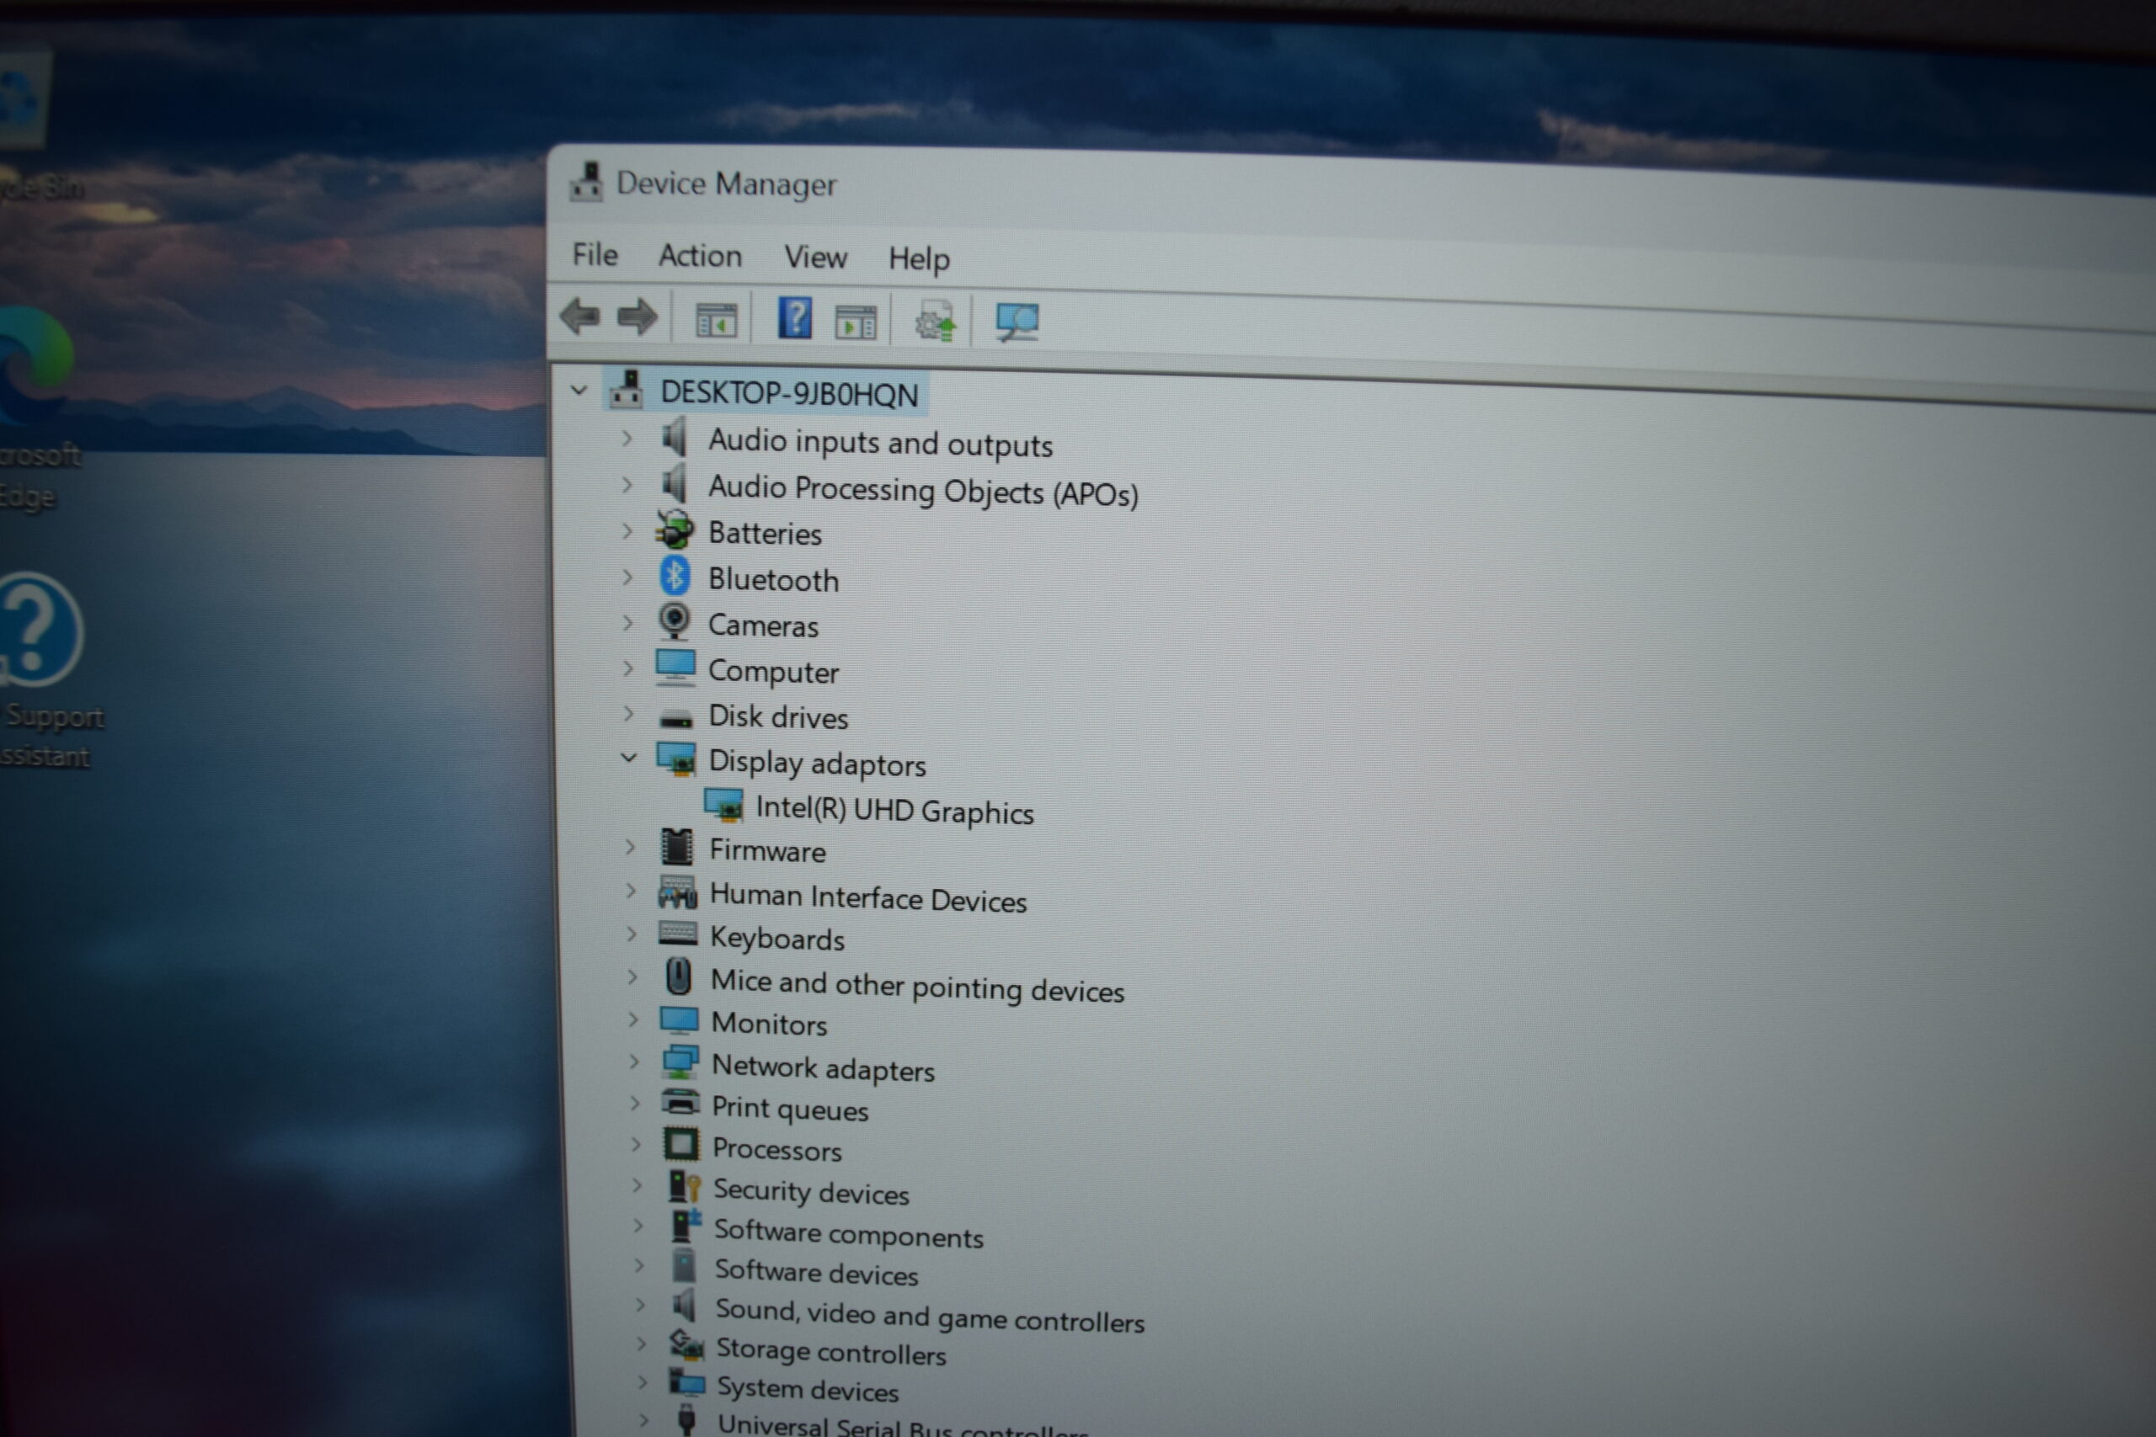Open the View menu
Viewport: 2156px width, 1437px height.
(815, 258)
